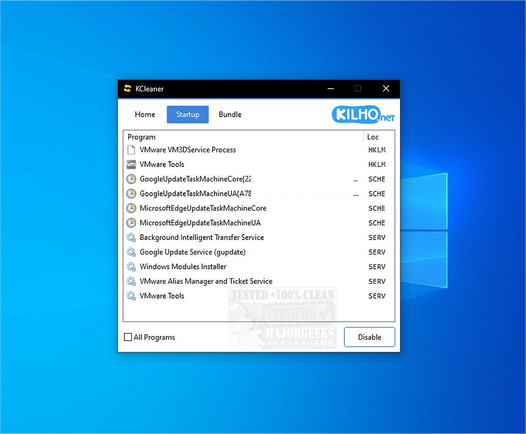Click gear icon beside Windows Modules Installer
This screenshot has height=434, width=526.
click(x=131, y=267)
